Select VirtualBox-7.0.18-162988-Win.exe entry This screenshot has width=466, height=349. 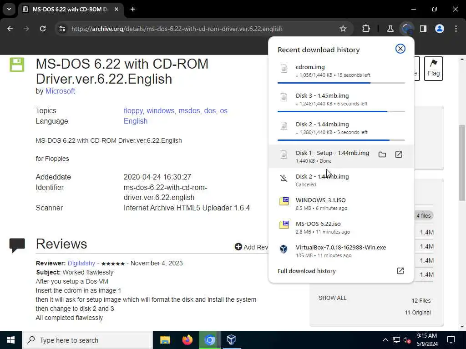click(341, 251)
